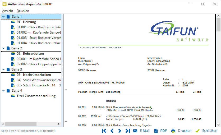Collapse the Seite 1 tree node
The width and height of the screenshot is (221, 135).
pyautogui.click(x=3, y=17)
